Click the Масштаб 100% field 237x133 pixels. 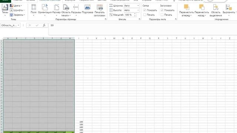(x=129, y=15)
